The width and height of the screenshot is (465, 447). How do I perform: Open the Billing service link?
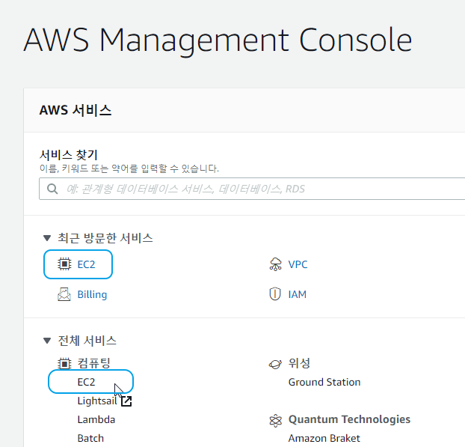coord(92,295)
